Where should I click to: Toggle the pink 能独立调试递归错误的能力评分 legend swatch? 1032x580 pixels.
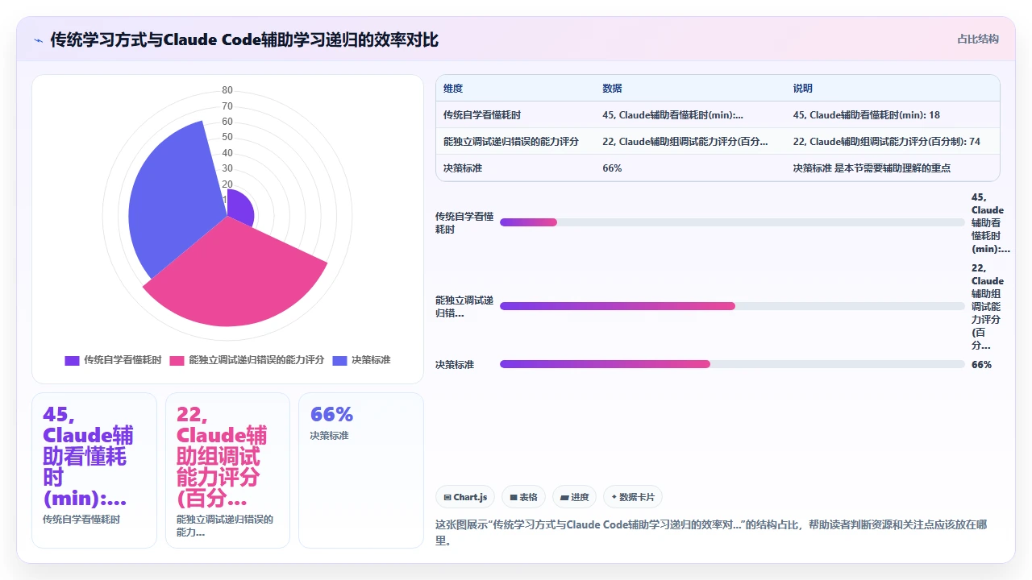click(x=177, y=360)
